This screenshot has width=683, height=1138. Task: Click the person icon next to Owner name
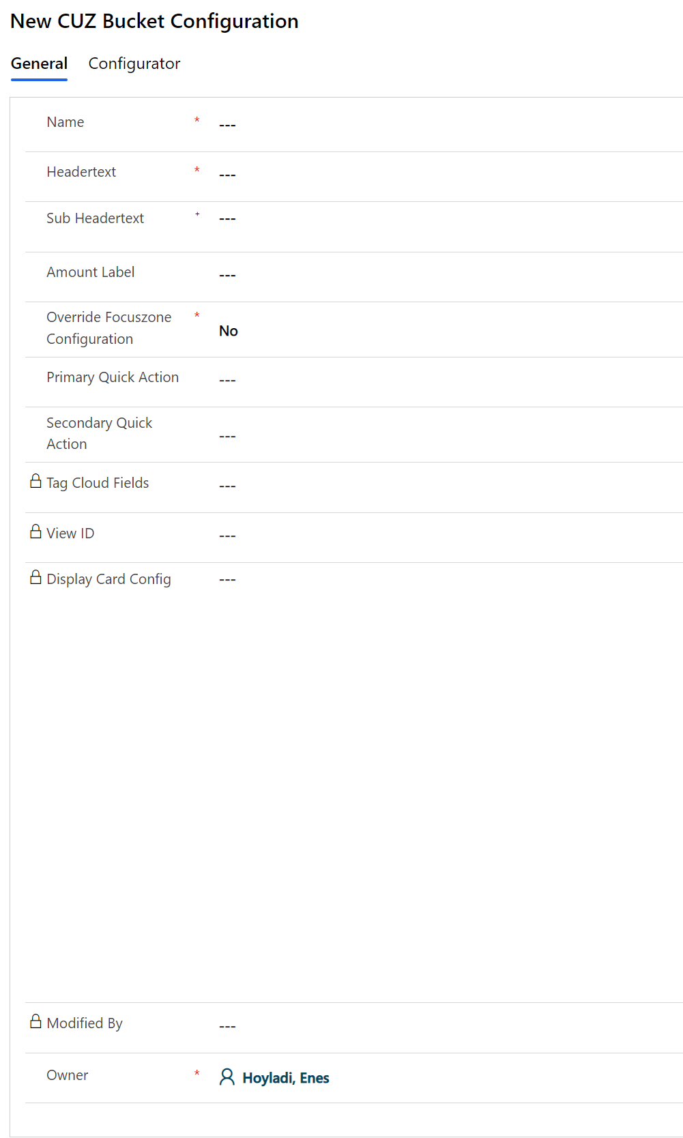[227, 1077]
